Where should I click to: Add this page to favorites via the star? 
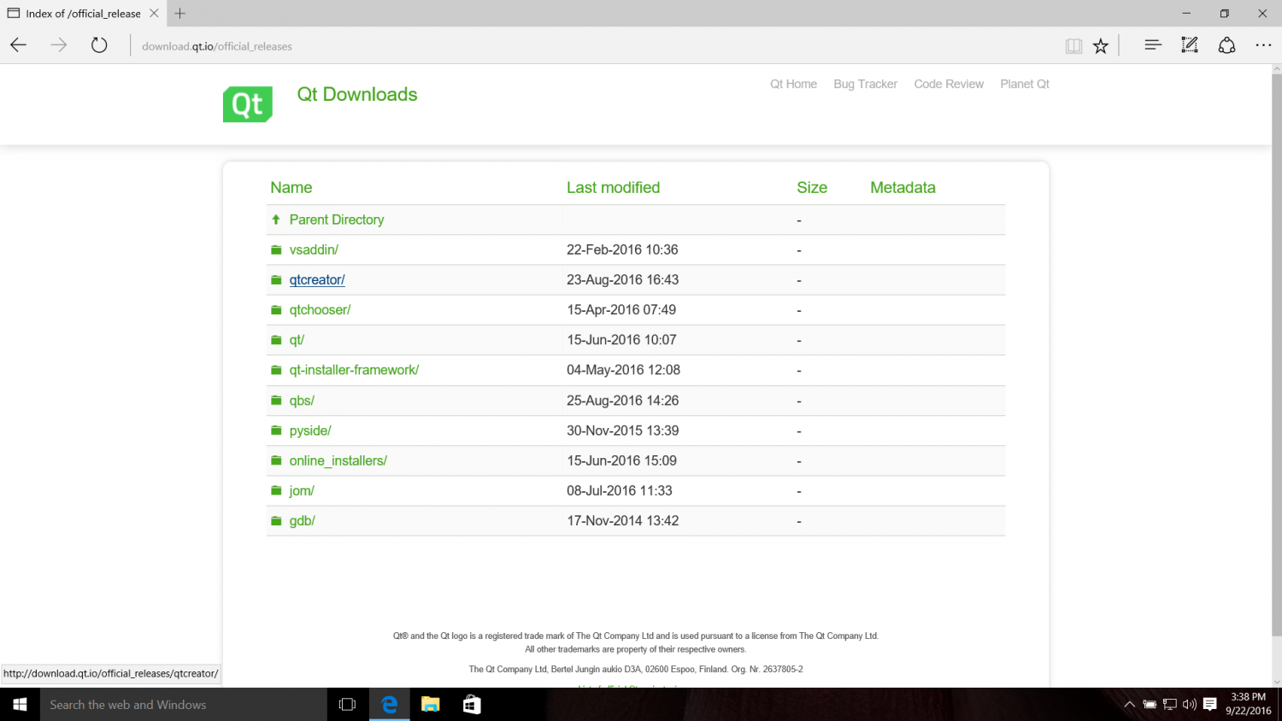pos(1101,45)
